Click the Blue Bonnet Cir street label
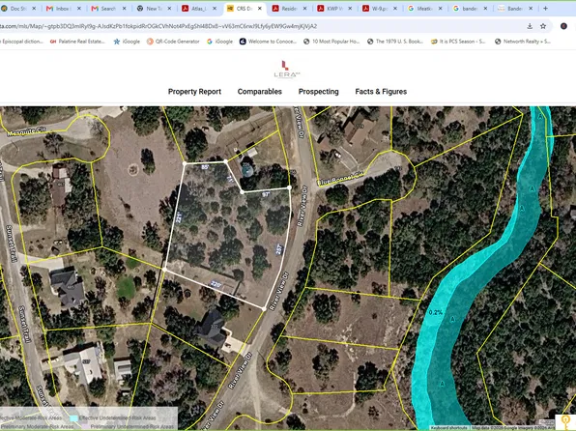Viewport: 576px width, 431px height. point(340,178)
